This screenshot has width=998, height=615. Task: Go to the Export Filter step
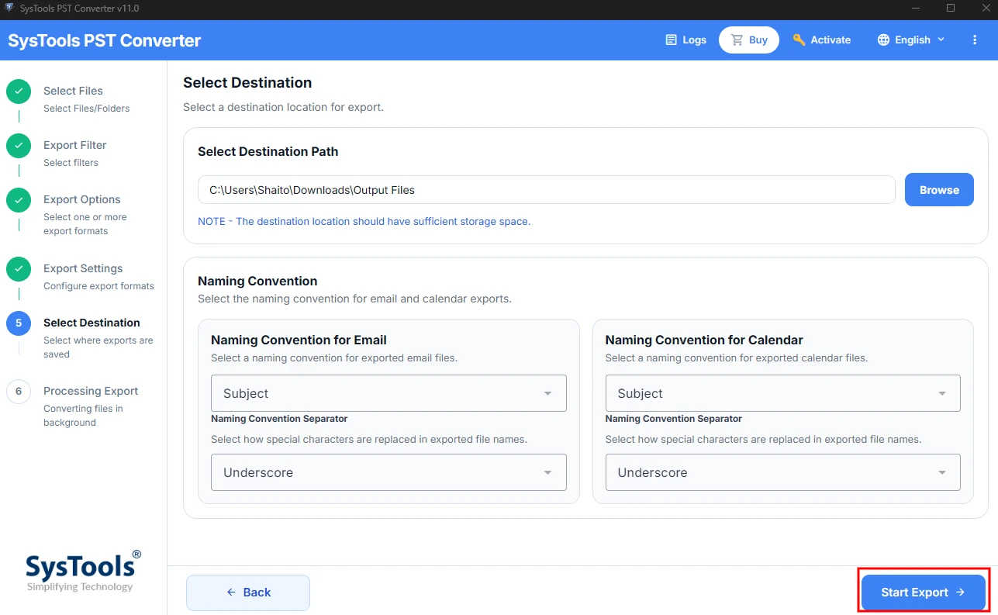74,145
